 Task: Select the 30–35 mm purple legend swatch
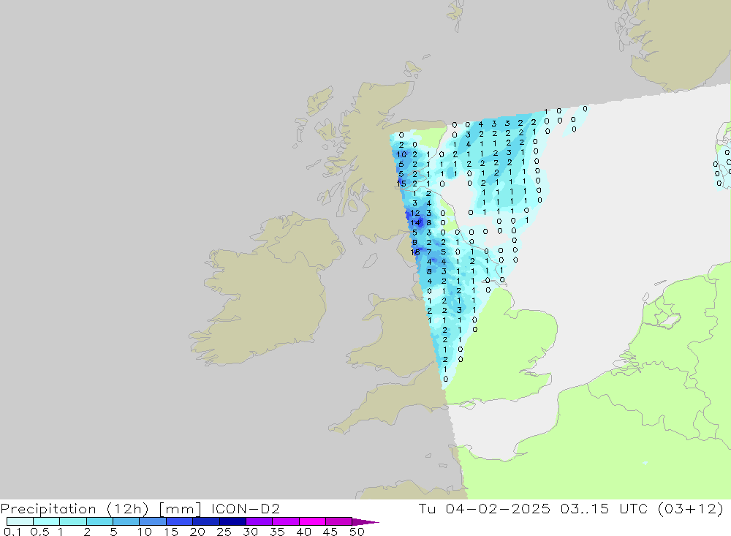pyautogui.click(x=259, y=521)
